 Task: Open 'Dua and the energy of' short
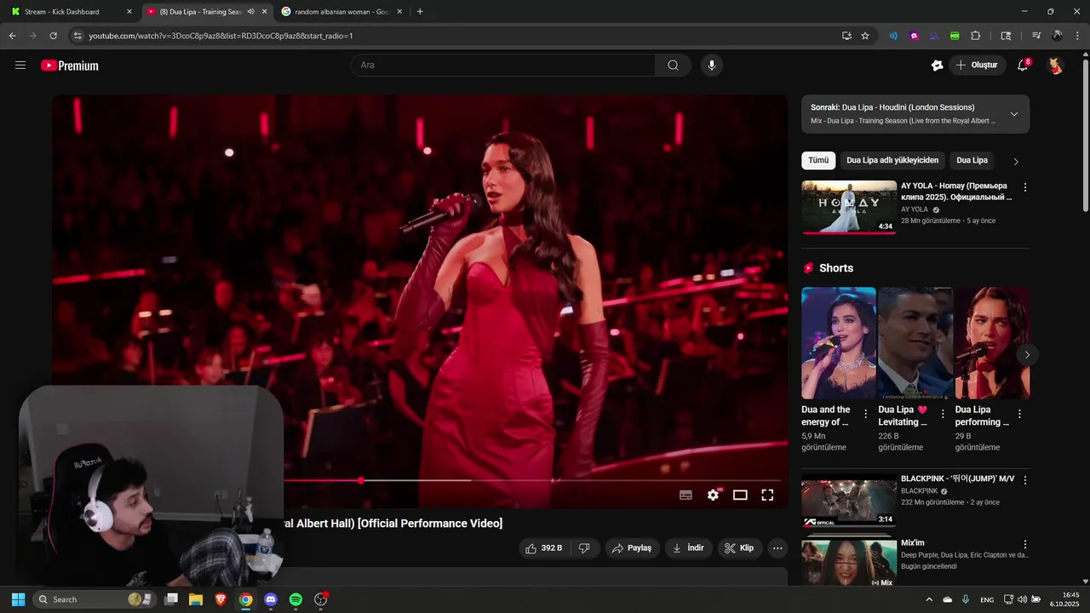[x=839, y=343]
